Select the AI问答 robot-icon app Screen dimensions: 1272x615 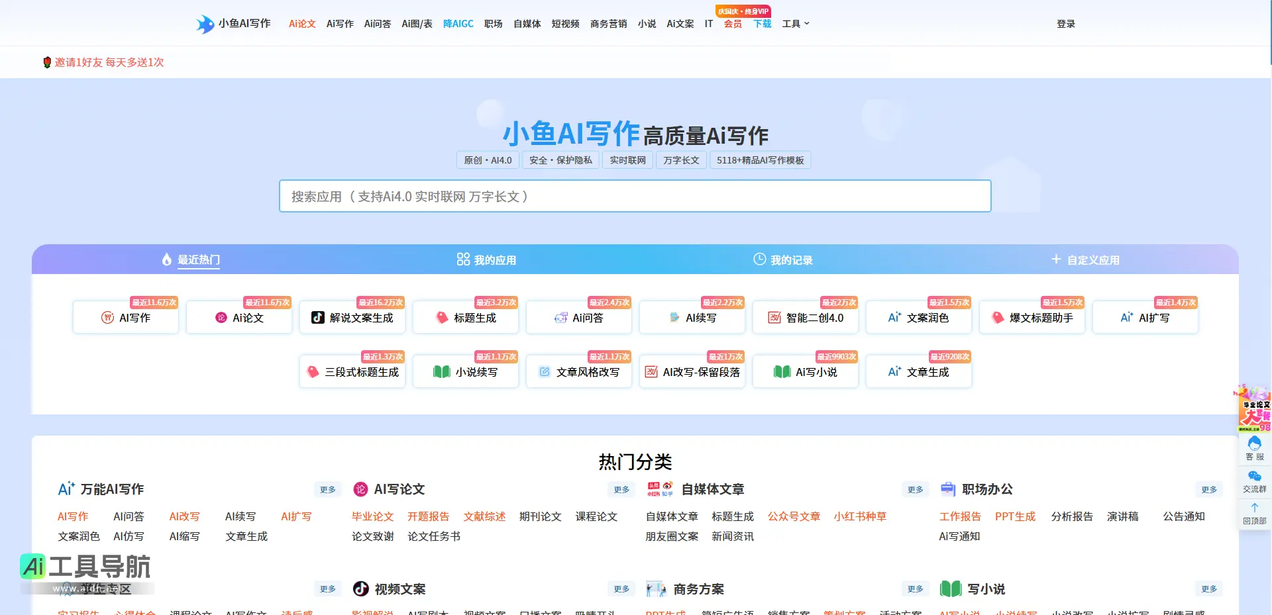point(579,318)
